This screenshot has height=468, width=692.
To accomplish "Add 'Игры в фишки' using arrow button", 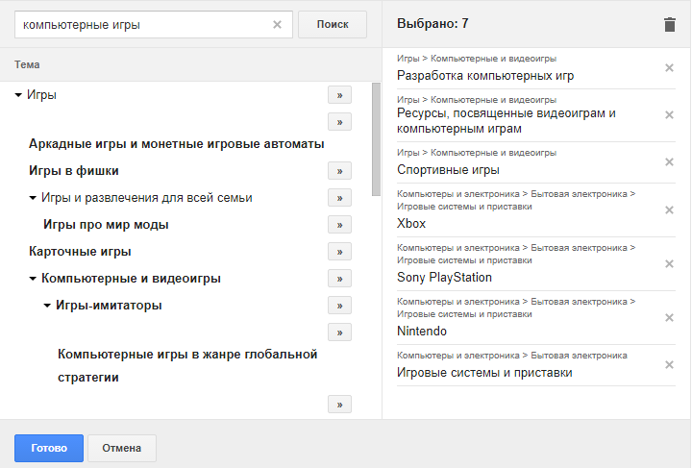I will (339, 171).
